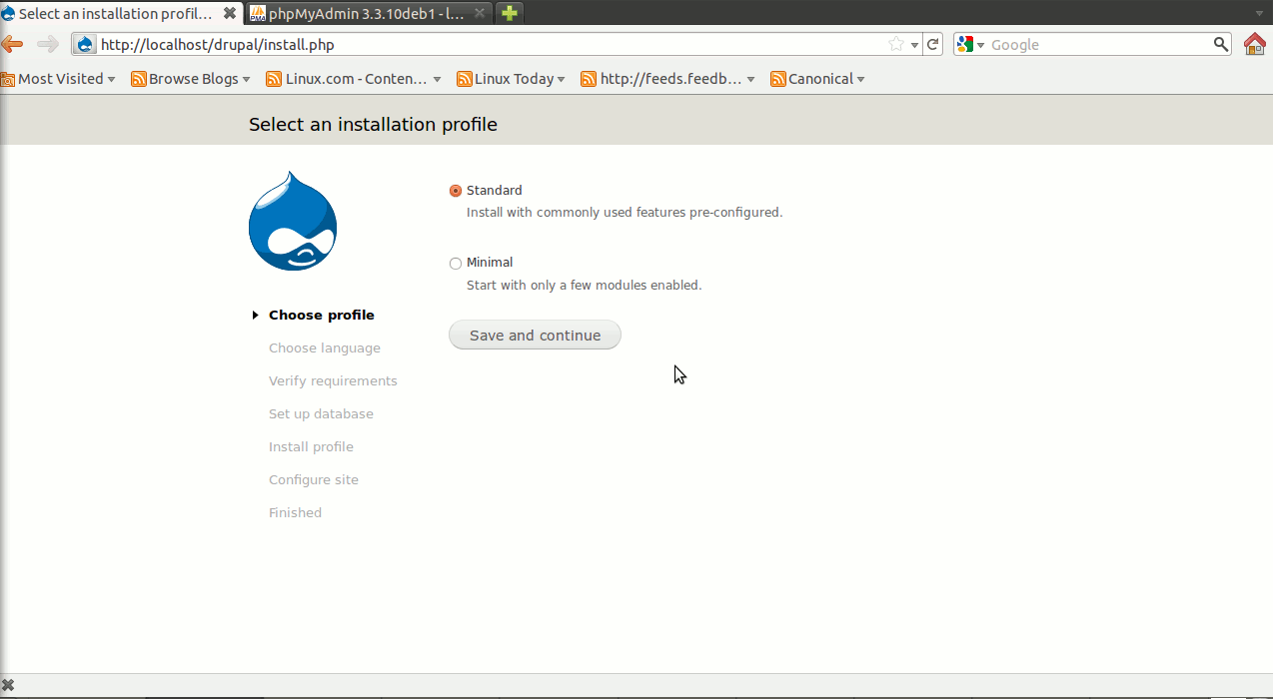Reload the page with refresh icon
1273x699 pixels.
click(x=933, y=44)
